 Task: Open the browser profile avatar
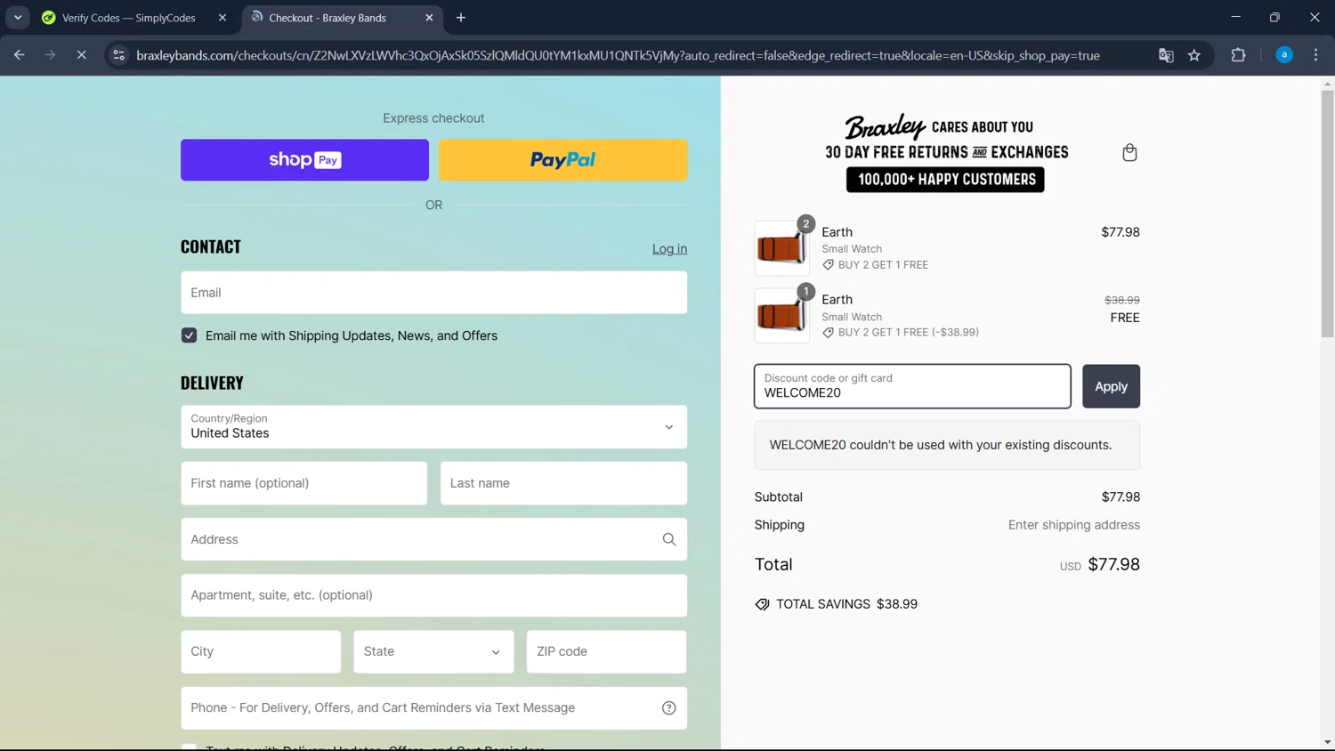click(1284, 55)
